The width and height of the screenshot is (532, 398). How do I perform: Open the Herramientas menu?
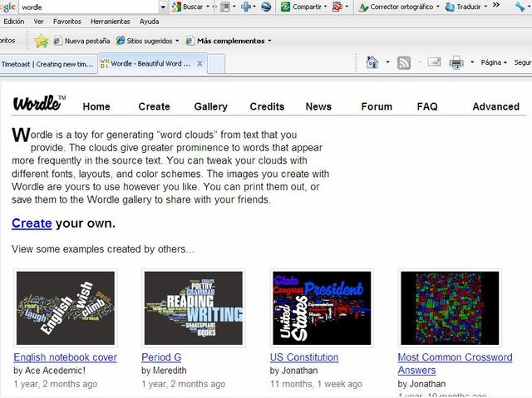[110, 22]
